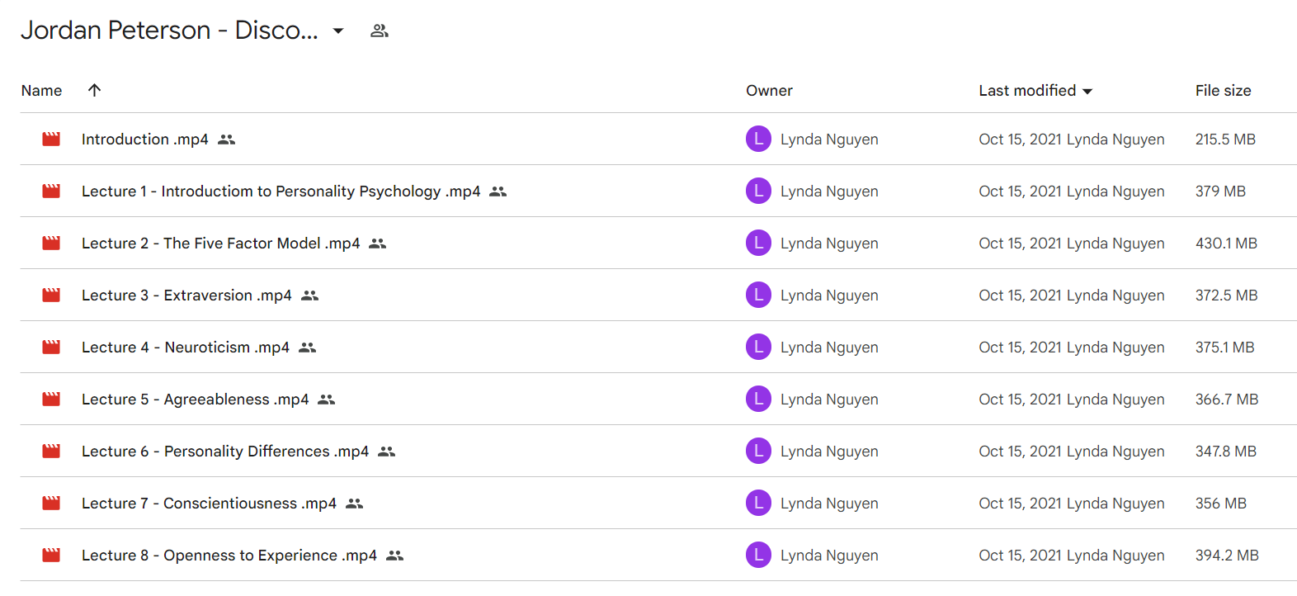The image size is (1297, 596).
Task: Click shared icon next to Introduction .mp4
Action: tap(226, 140)
